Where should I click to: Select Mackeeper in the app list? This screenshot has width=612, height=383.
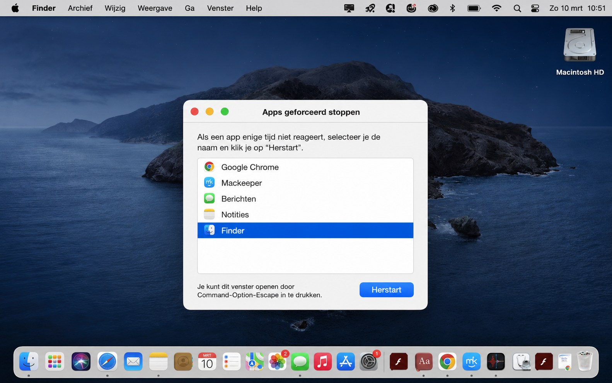coord(305,183)
